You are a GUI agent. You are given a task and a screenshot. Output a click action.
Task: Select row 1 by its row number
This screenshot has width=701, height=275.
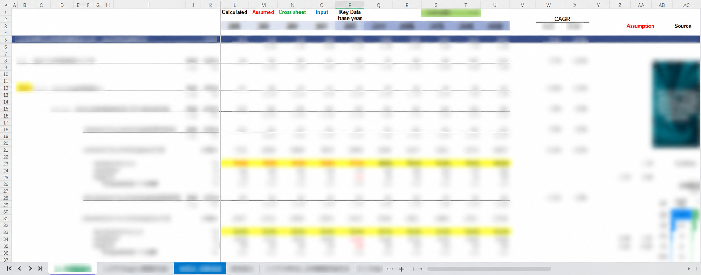pos(6,13)
